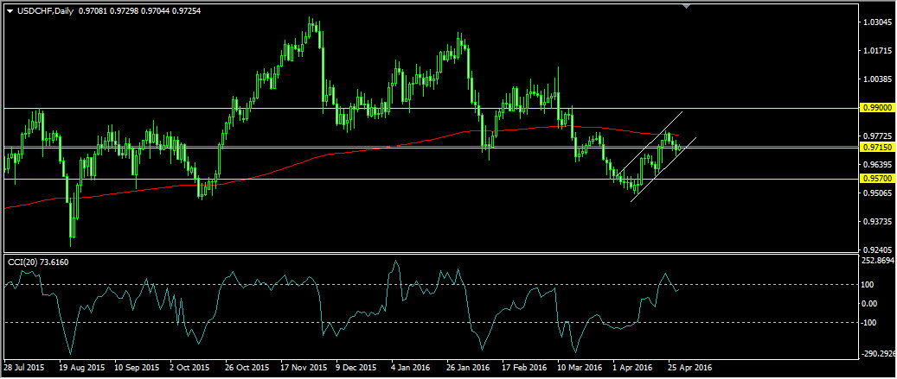The width and height of the screenshot is (897, 379).
Task: Select the 0.99000 yellow level price label
Action: (878, 108)
